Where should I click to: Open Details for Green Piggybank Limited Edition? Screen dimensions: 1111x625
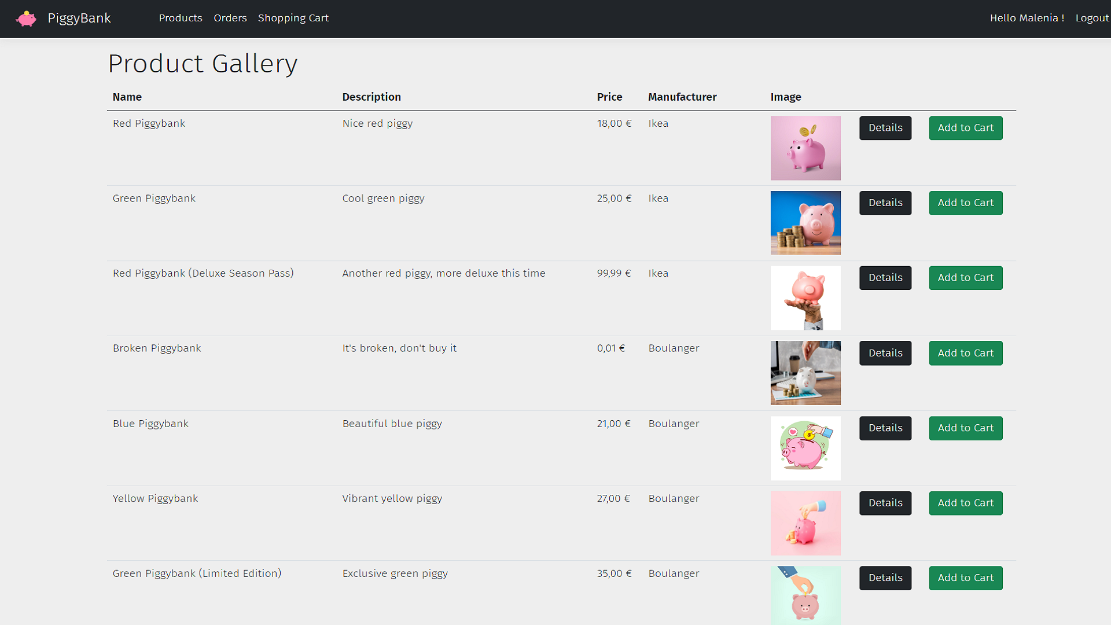pyautogui.click(x=885, y=578)
